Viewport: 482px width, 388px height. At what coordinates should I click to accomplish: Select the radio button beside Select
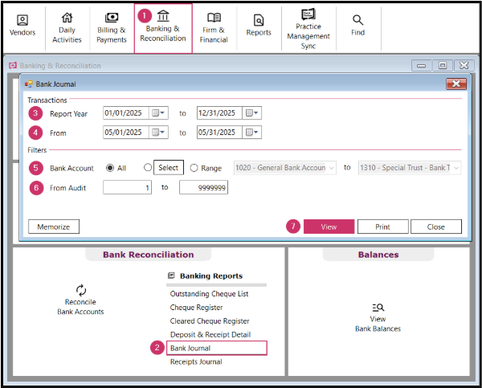pyautogui.click(x=148, y=167)
